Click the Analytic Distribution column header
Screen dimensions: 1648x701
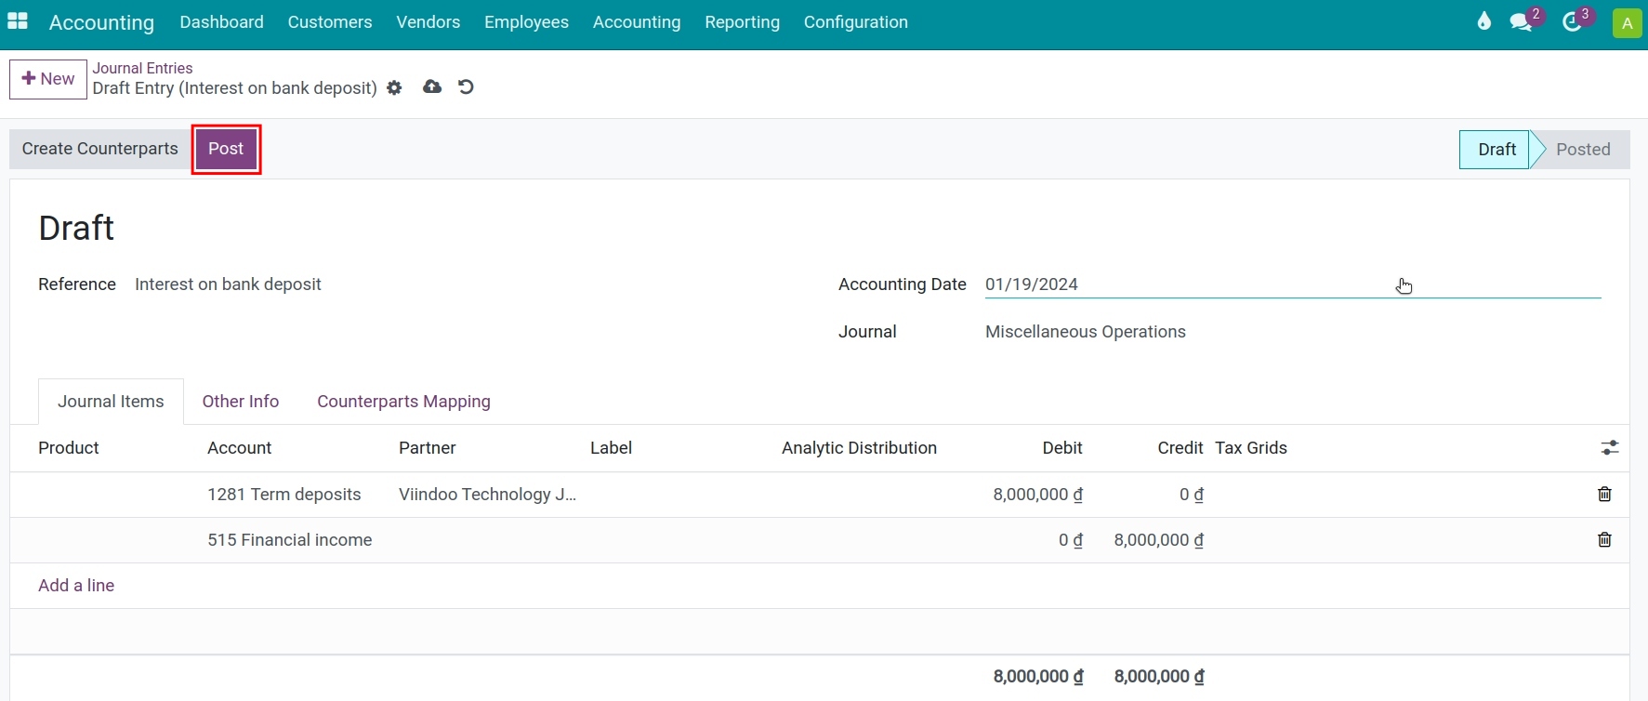pyautogui.click(x=859, y=448)
